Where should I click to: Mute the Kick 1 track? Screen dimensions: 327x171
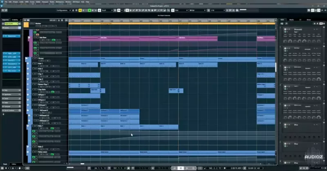(x=34, y=64)
